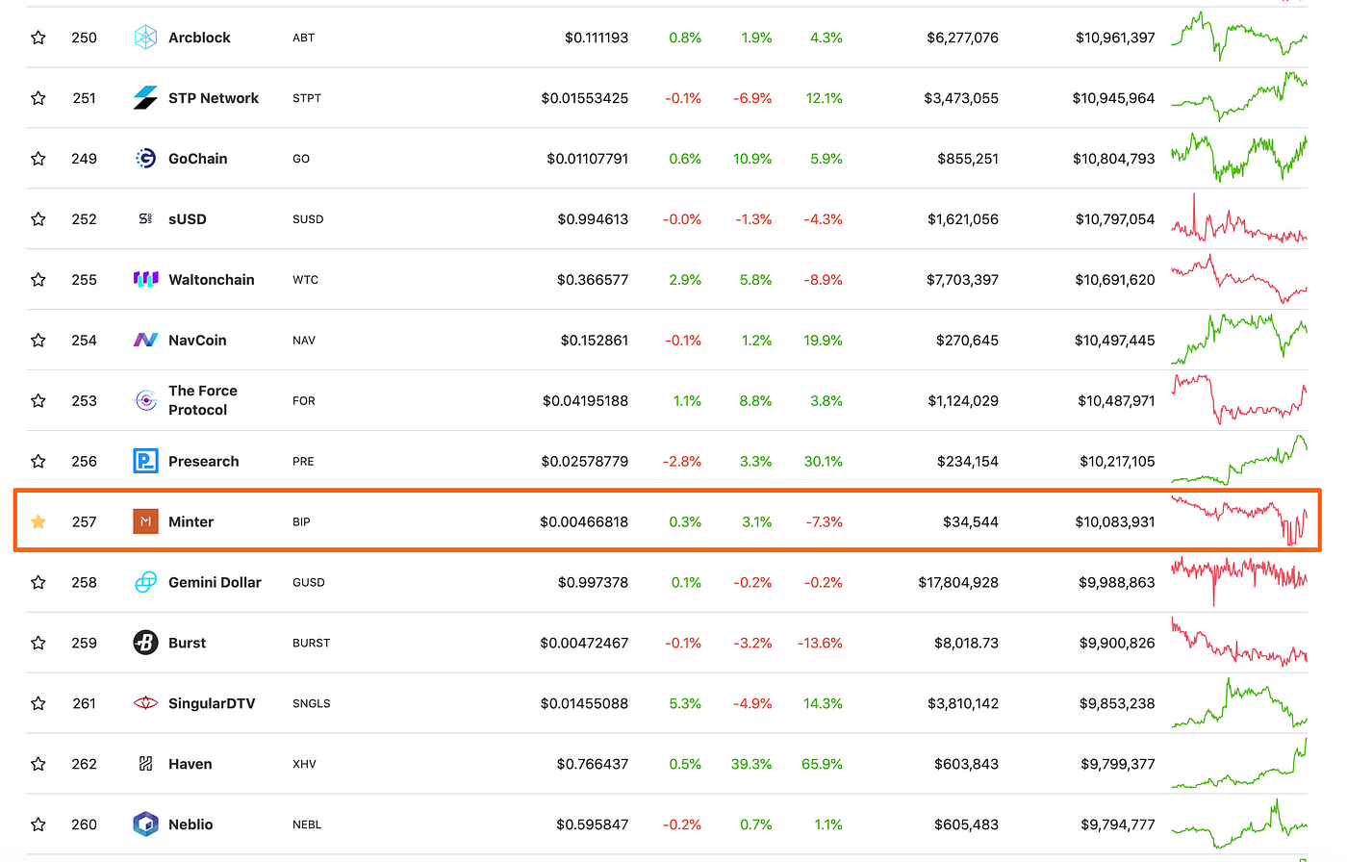Click the Waltonchain coin logo

(x=145, y=280)
